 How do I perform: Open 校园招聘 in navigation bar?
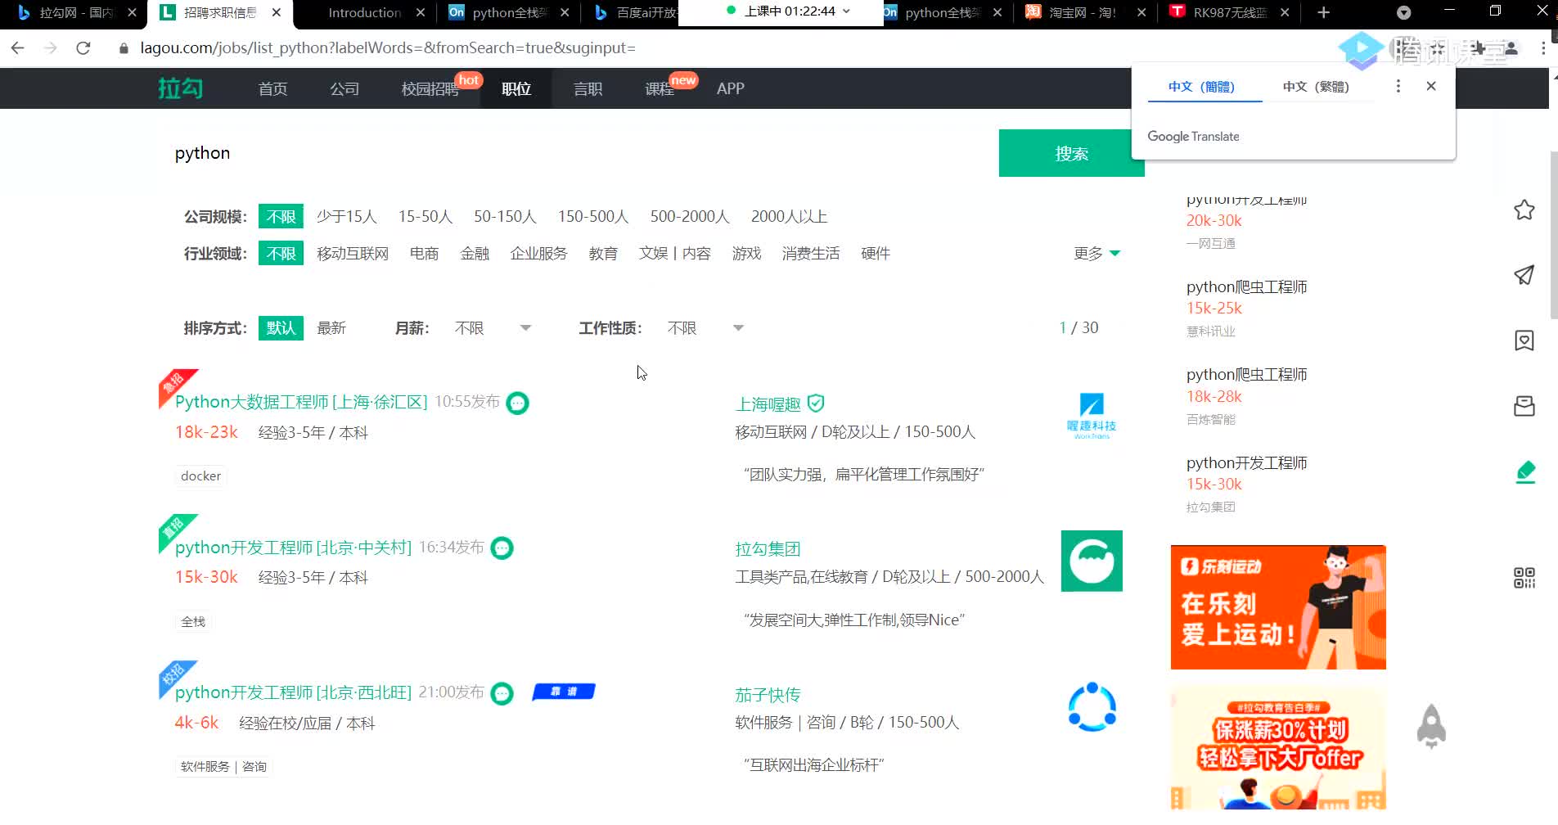(430, 88)
